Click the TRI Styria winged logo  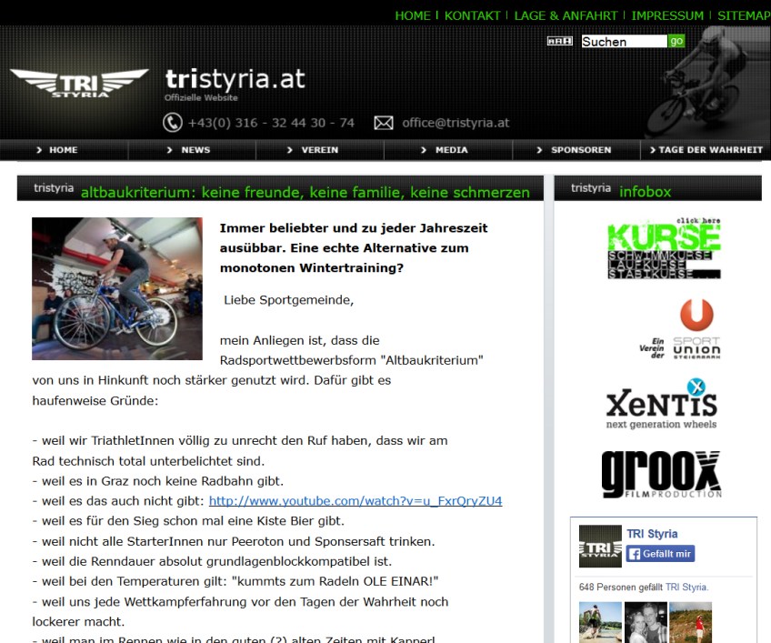tap(79, 84)
